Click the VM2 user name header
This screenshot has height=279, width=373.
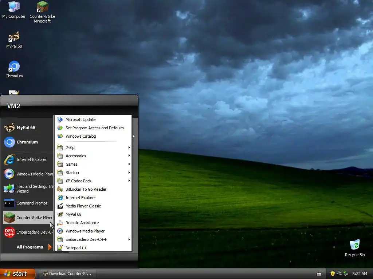click(14, 106)
